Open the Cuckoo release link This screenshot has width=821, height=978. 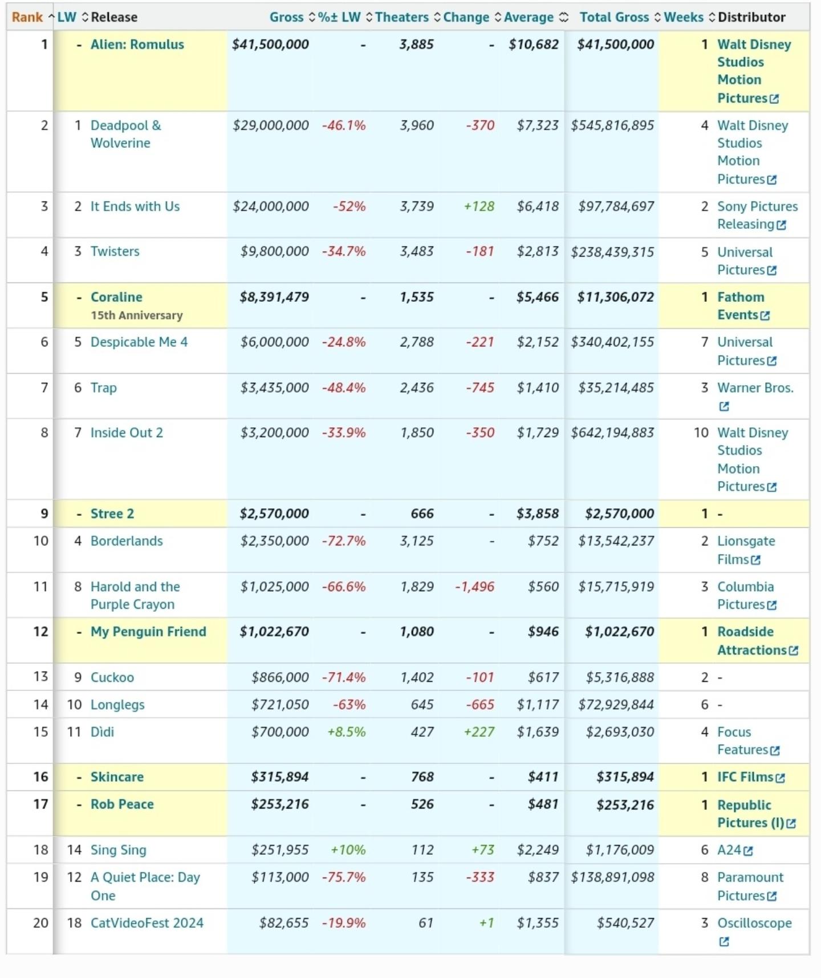pyautogui.click(x=112, y=678)
